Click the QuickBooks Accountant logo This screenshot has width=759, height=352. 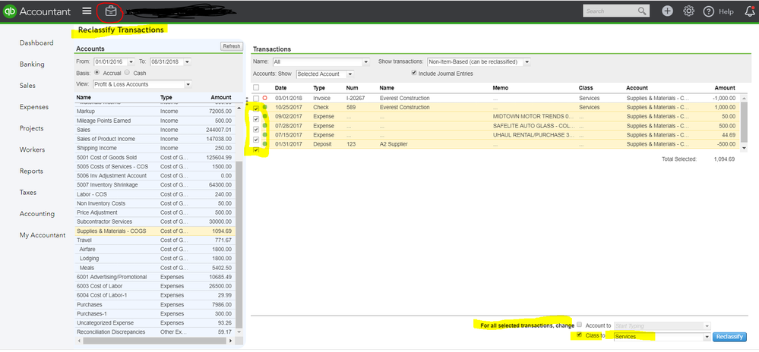(38, 11)
